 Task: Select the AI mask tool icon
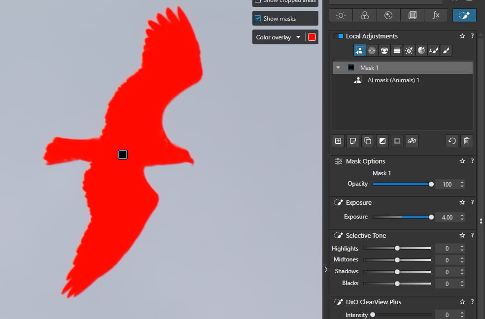point(359,50)
